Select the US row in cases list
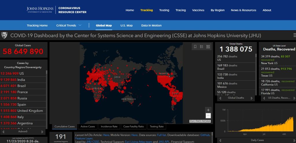 [23, 74]
